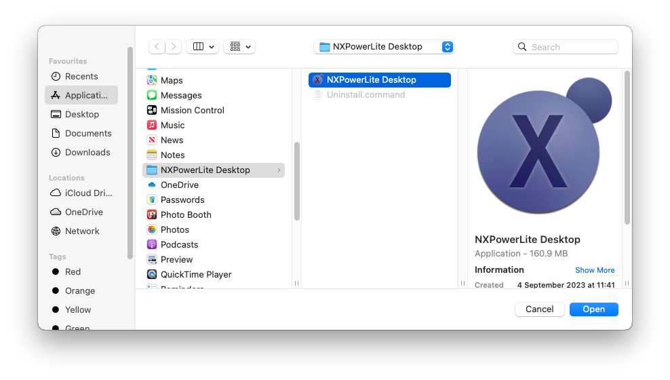670x380 pixels.
Task: Click the search magnifier icon
Action: click(x=522, y=47)
